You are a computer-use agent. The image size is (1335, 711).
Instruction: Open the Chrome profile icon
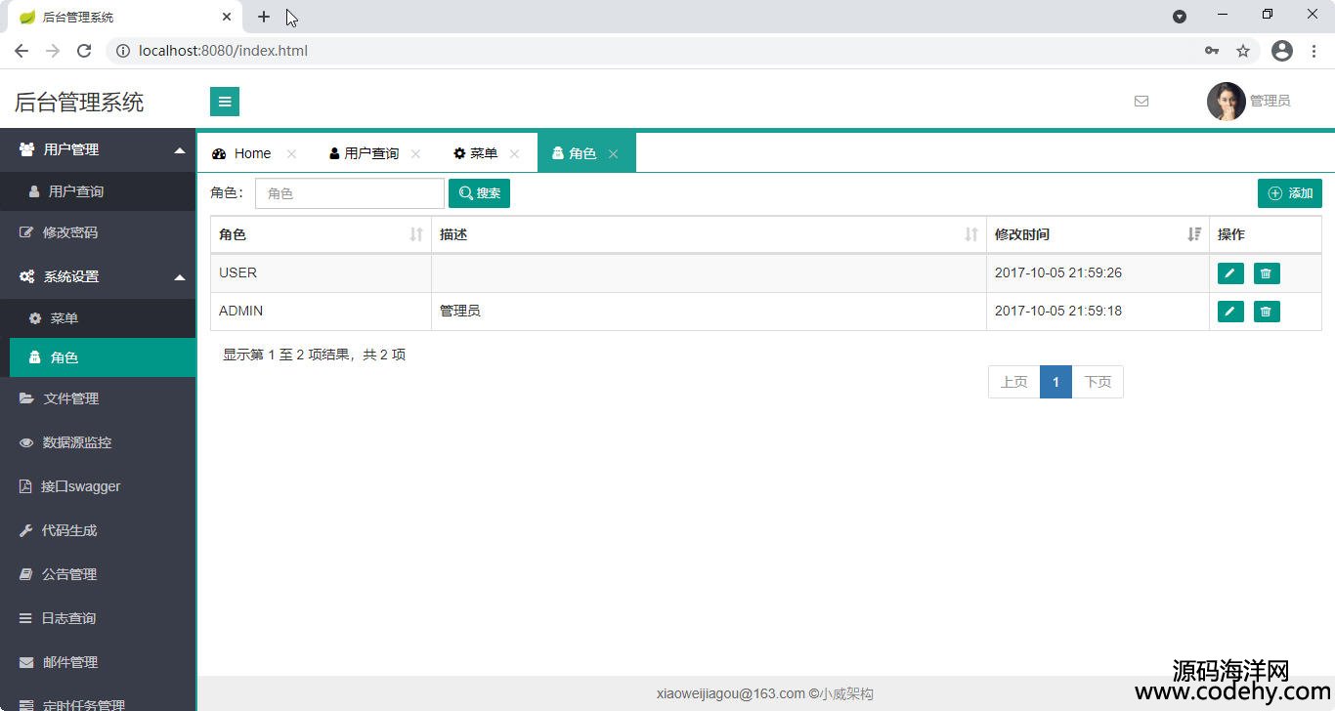coord(1282,51)
